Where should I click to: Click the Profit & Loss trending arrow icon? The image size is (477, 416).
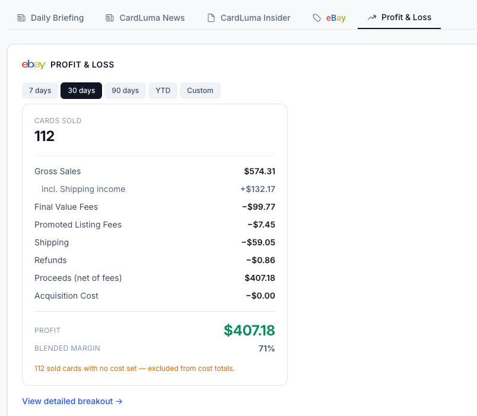(372, 18)
